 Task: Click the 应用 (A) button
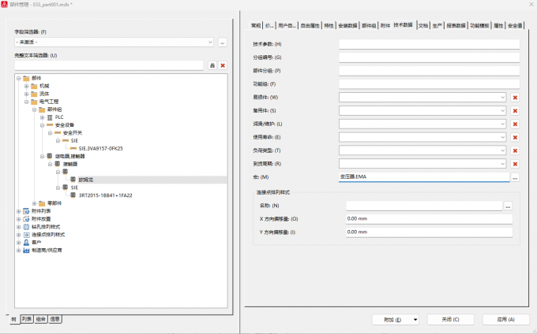(x=506, y=320)
